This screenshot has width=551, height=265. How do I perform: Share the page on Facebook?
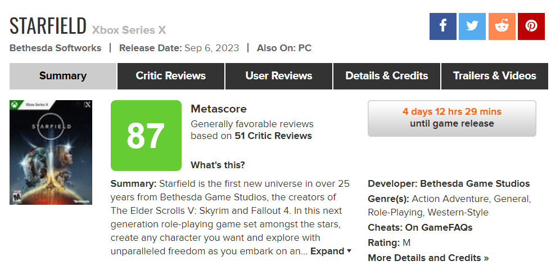pos(443,26)
